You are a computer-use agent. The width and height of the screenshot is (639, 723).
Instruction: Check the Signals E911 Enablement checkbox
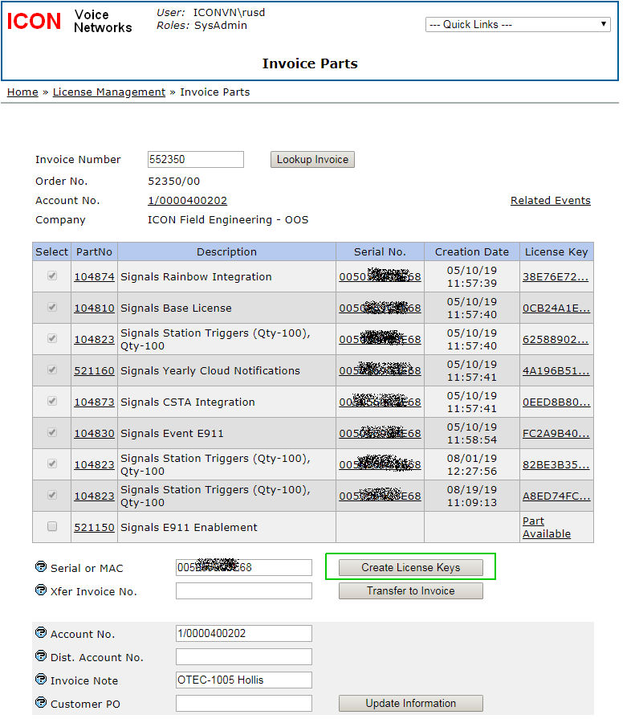[52, 526]
